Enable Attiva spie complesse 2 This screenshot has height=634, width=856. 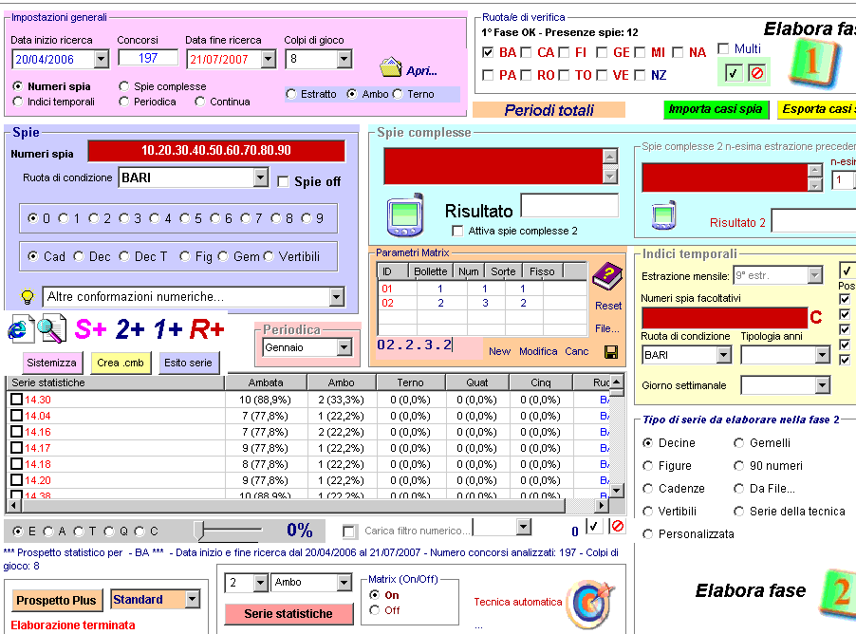click(457, 231)
